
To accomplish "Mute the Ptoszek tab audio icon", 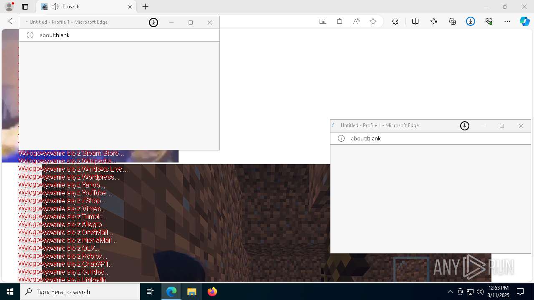I will click(55, 7).
